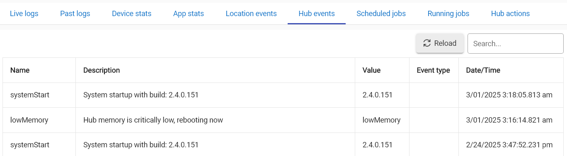Screen dimensions: 567x156
Task: Open the Past logs tab
Action: [75, 14]
